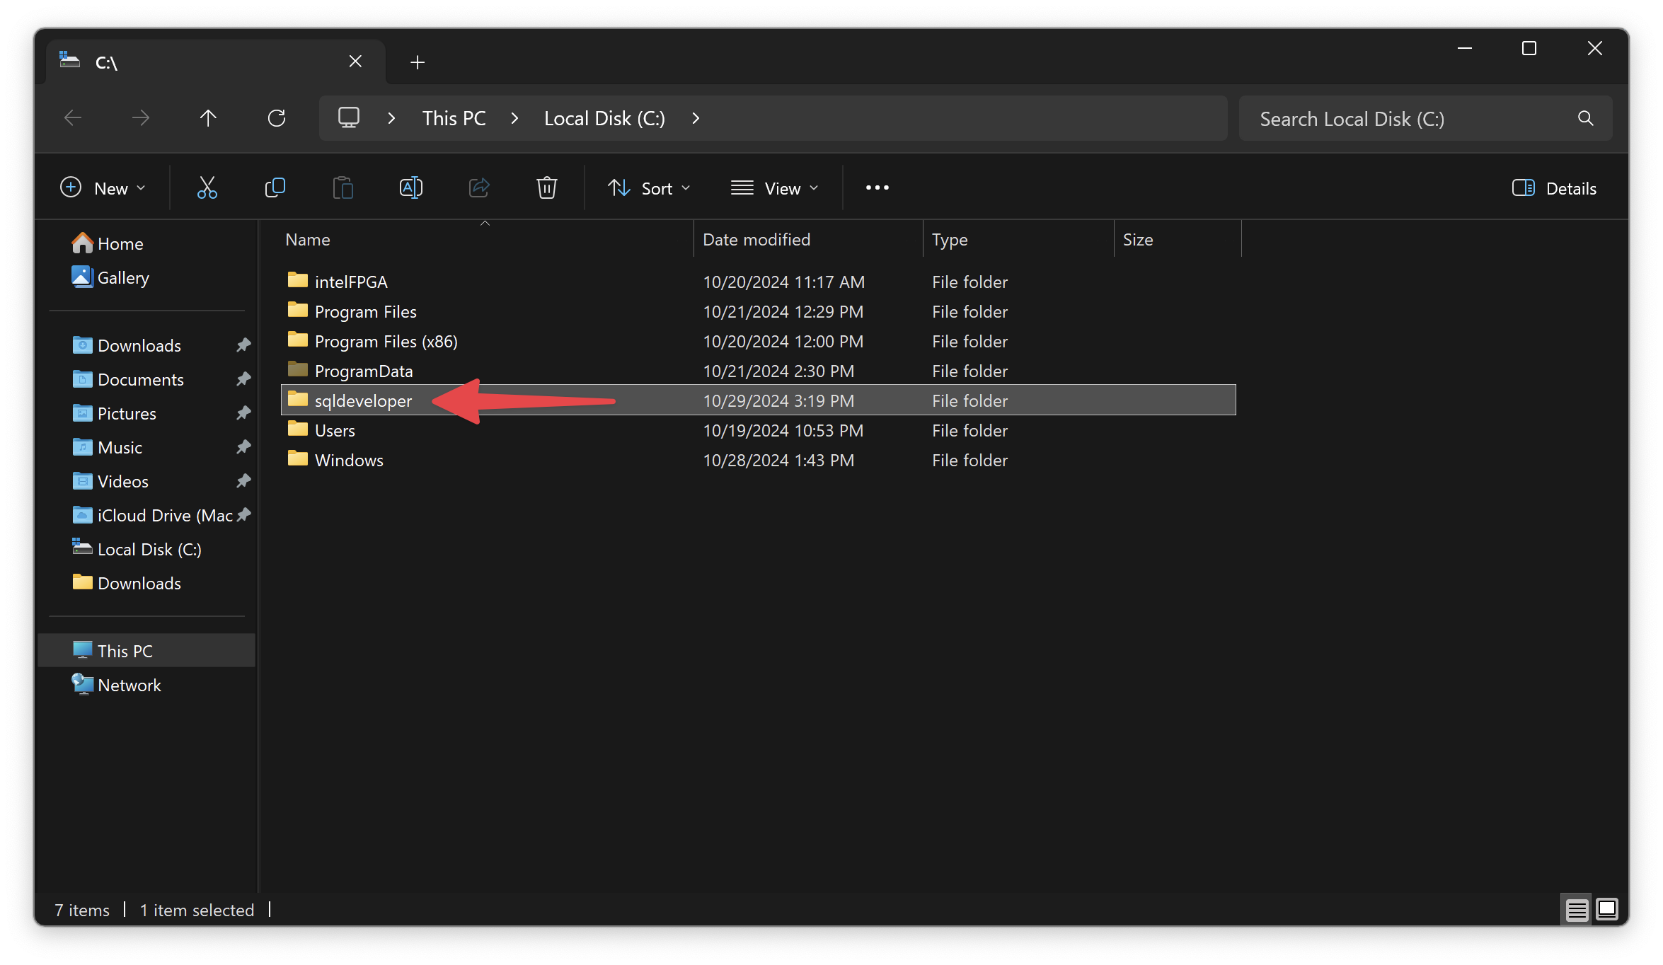The height and width of the screenshot is (965, 1663).
Task: Select the sqldeveloper folder
Action: tap(758, 400)
